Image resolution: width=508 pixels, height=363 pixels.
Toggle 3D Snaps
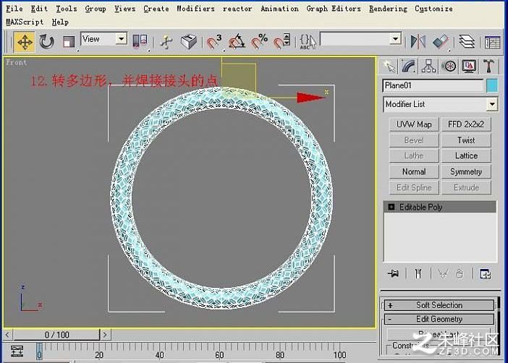213,42
